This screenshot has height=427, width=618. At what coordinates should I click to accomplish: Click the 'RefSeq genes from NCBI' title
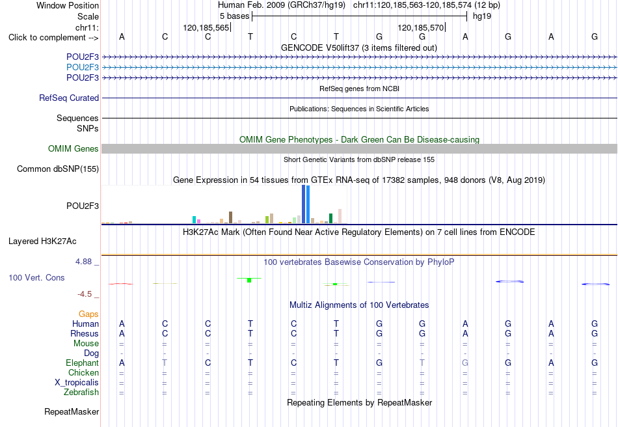(x=359, y=89)
